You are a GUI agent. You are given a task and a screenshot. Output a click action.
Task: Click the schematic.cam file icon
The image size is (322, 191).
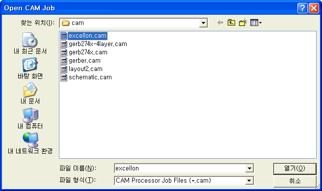[x=64, y=77]
